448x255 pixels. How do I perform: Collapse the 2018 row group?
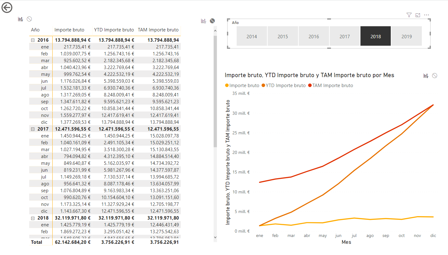tap(32, 218)
